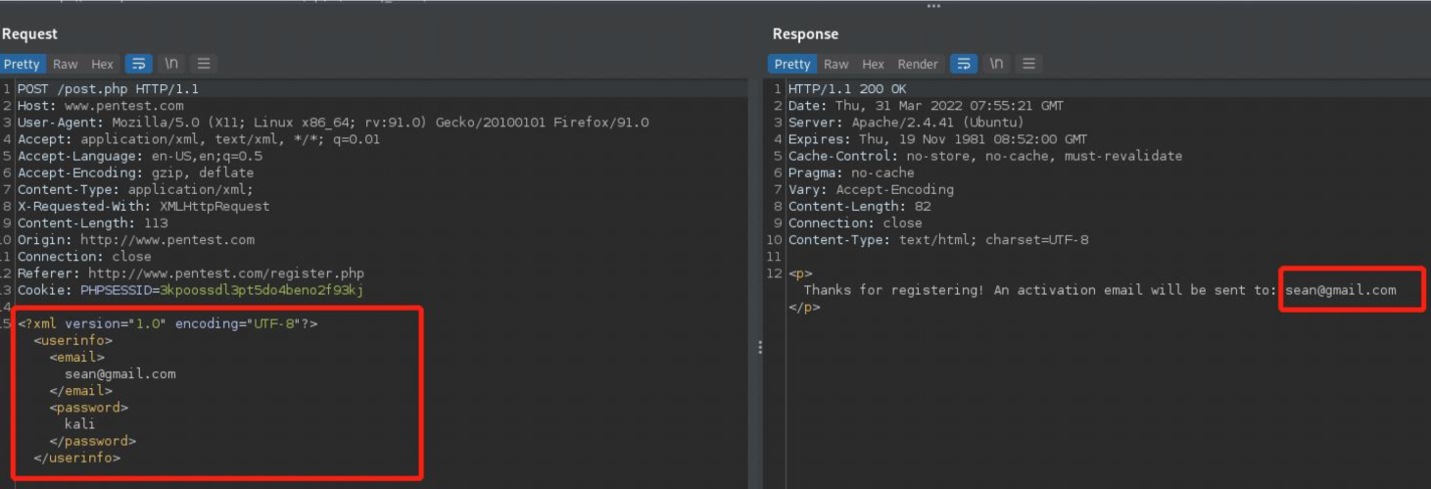This screenshot has height=489, width=1431.
Task: Show non-printable characters in Request panel
Action: click(x=171, y=64)
